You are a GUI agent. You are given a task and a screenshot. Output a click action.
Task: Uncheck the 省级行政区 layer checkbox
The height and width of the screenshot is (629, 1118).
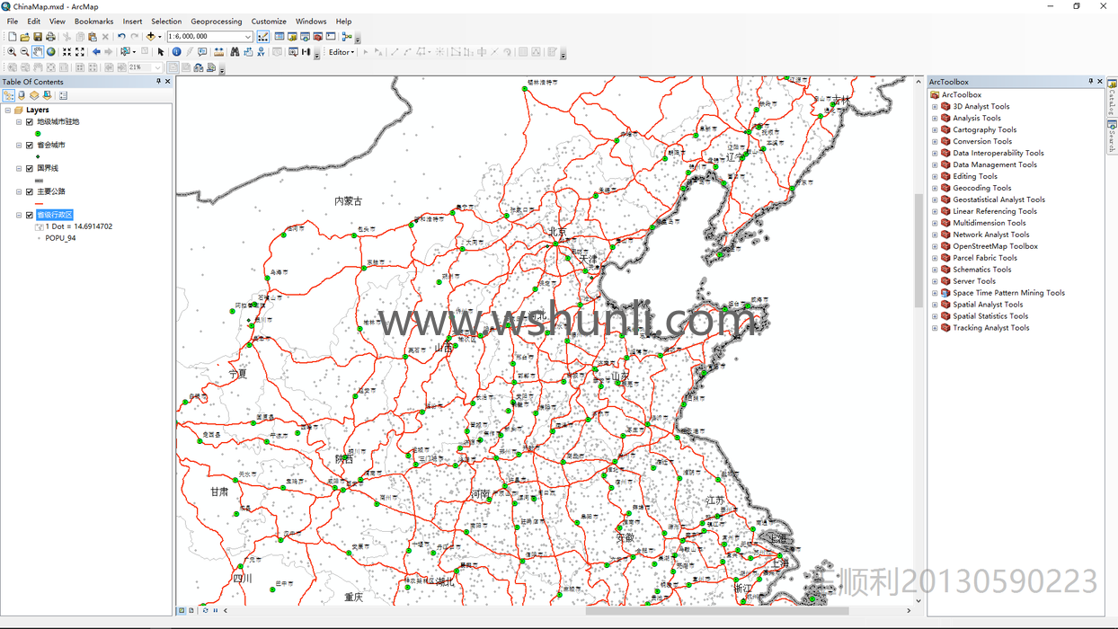point(30,215)
